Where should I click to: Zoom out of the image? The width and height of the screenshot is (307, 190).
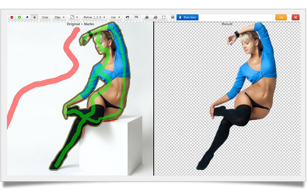click(x=155, y=17)
